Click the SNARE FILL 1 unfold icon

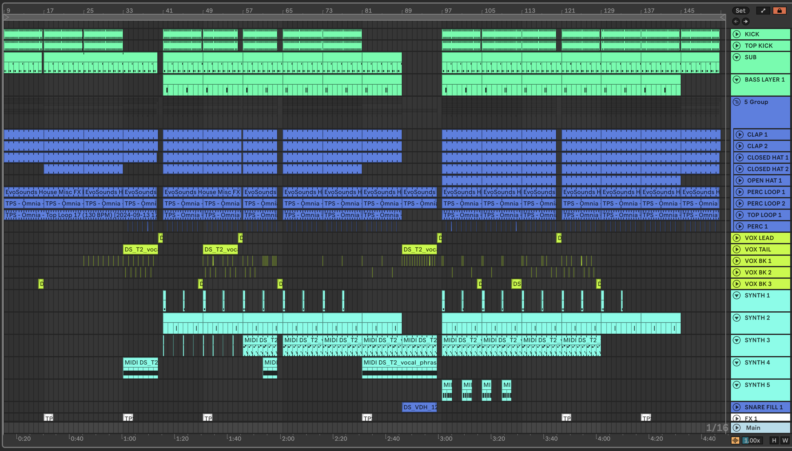pos(737,407)
